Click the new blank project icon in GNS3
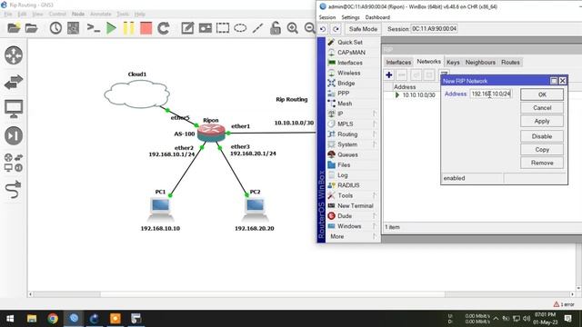Screen dimensions: 582x327 14,28
